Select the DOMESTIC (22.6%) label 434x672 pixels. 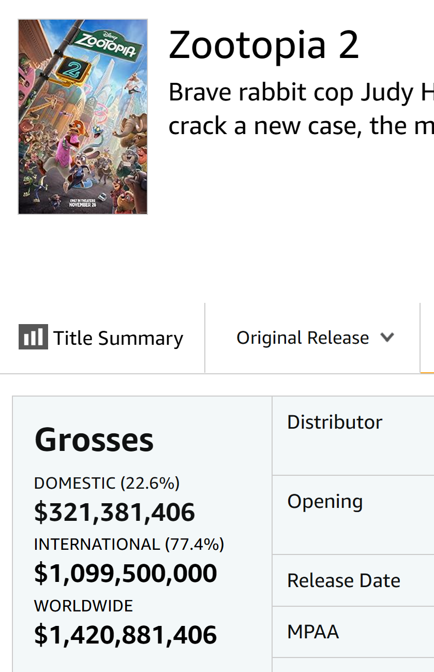(107, 484)
